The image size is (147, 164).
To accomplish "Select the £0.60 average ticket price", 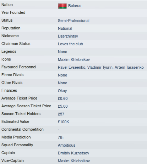I will point(62,98).
